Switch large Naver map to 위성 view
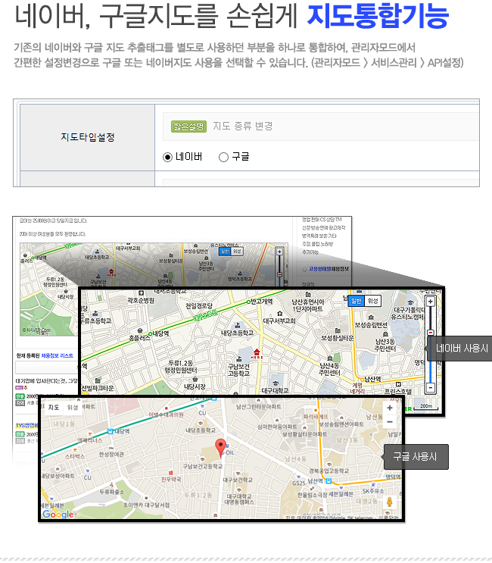The width and height of the screenshot is (492, 563). pyautogui.click(x=372, y=301)
